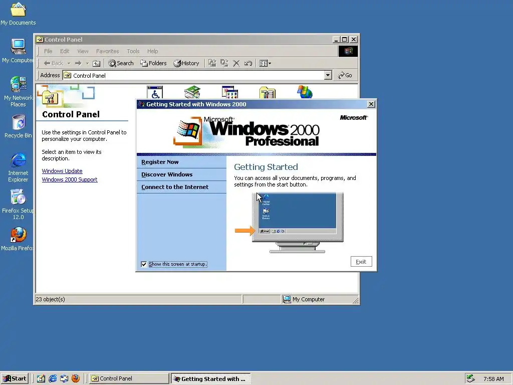Image resolution: width=513 pixels, height=385 pixels.
Task: Click the Control Panel window title bar icon
Action: (x=40, y=40)
